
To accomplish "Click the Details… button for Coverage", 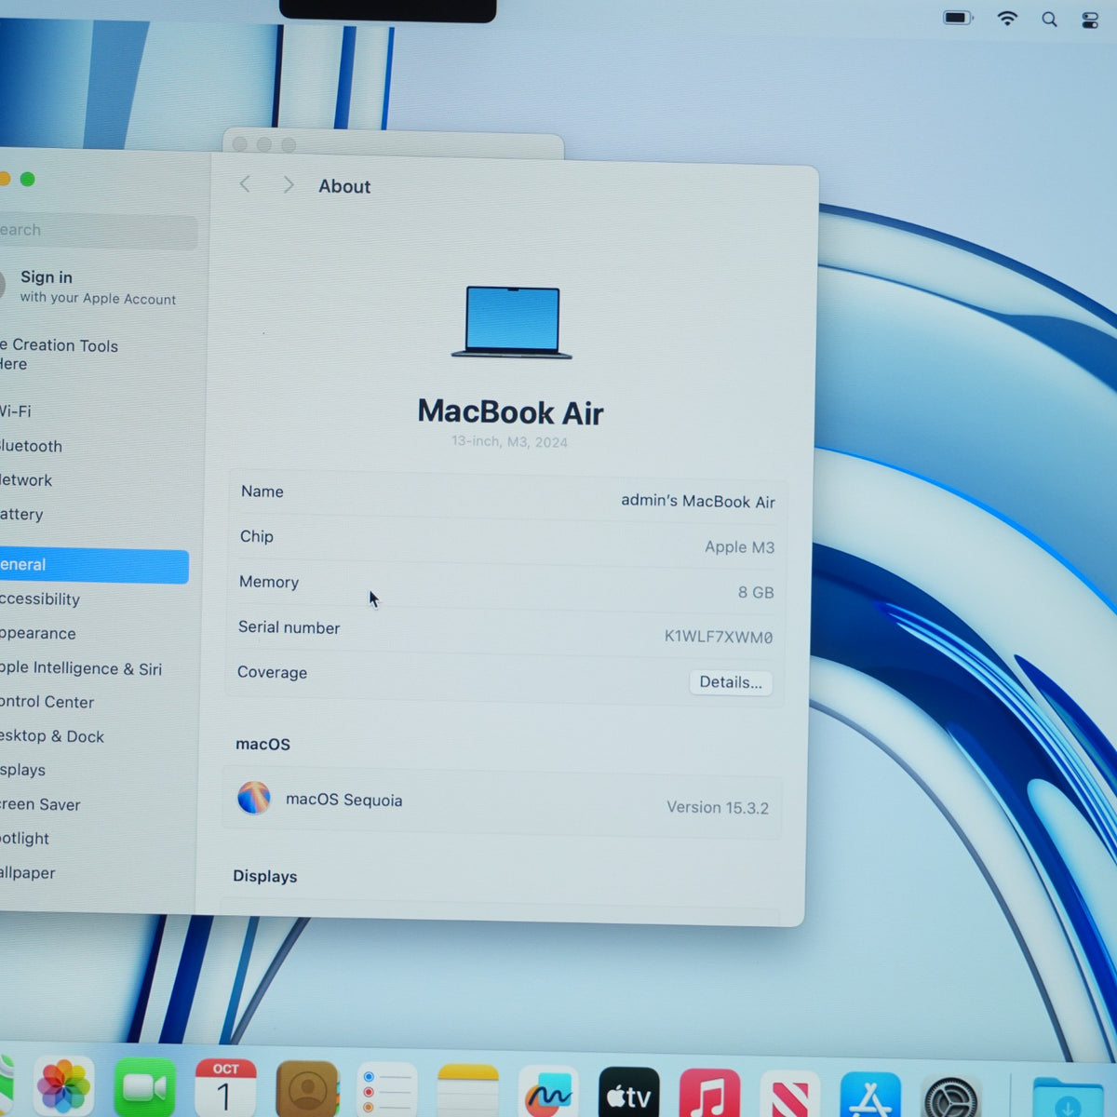I will point(731,682).
